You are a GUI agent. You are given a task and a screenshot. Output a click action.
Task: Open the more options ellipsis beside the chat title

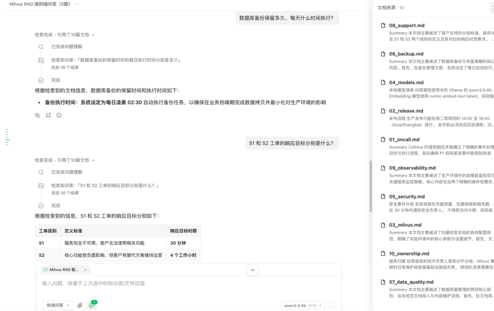point(77,4)
